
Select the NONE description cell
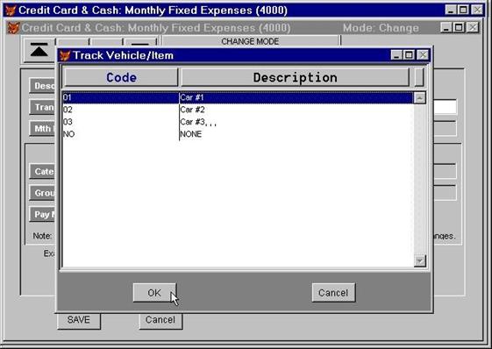(296, 134)
